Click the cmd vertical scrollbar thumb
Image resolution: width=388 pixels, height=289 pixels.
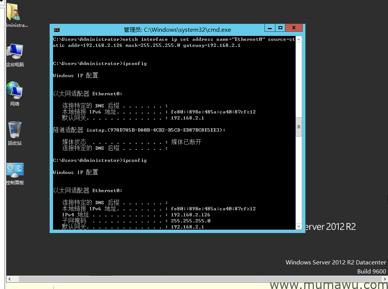coord(299,127)
